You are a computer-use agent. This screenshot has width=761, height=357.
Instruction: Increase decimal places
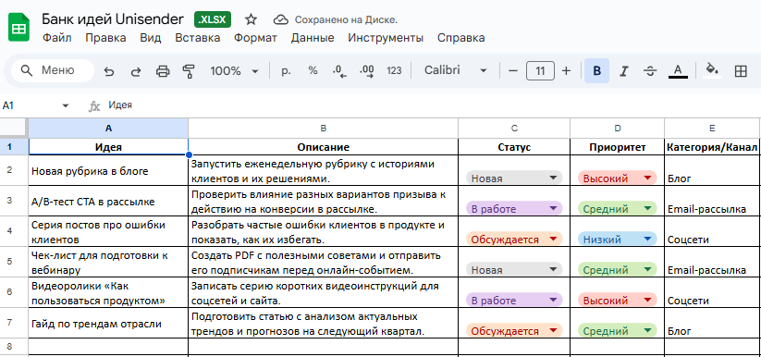366,71
